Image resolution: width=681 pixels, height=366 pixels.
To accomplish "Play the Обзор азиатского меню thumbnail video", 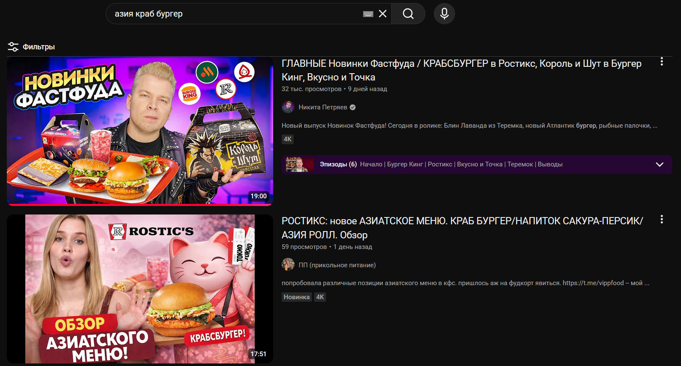I will pos(140,289).
